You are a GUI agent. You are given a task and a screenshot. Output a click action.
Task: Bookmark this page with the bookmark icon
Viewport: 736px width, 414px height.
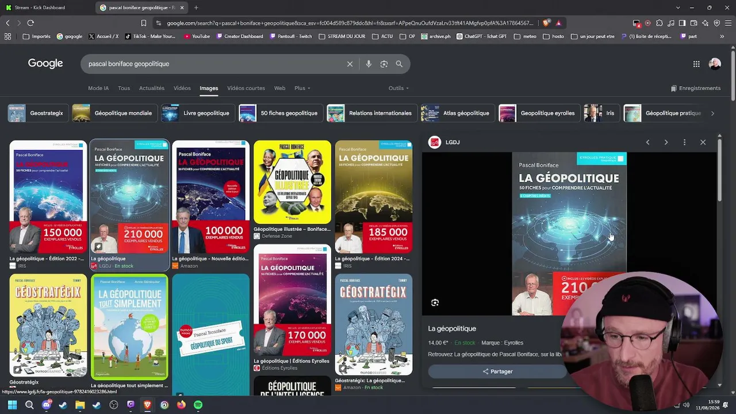pos(144,23)
